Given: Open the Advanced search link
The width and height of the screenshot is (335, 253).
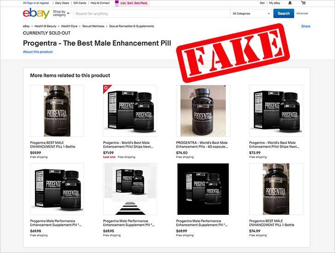Looking at the screenshot, I should pos(302,13).
